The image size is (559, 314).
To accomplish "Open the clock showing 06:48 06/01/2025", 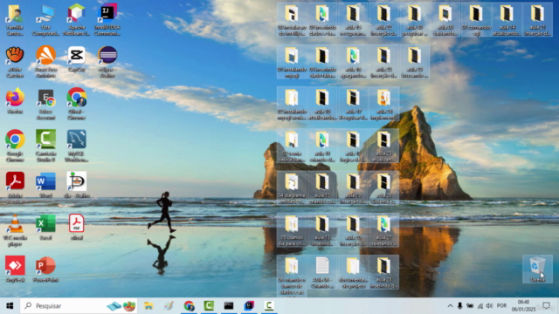I will click(x=523, y=306).
